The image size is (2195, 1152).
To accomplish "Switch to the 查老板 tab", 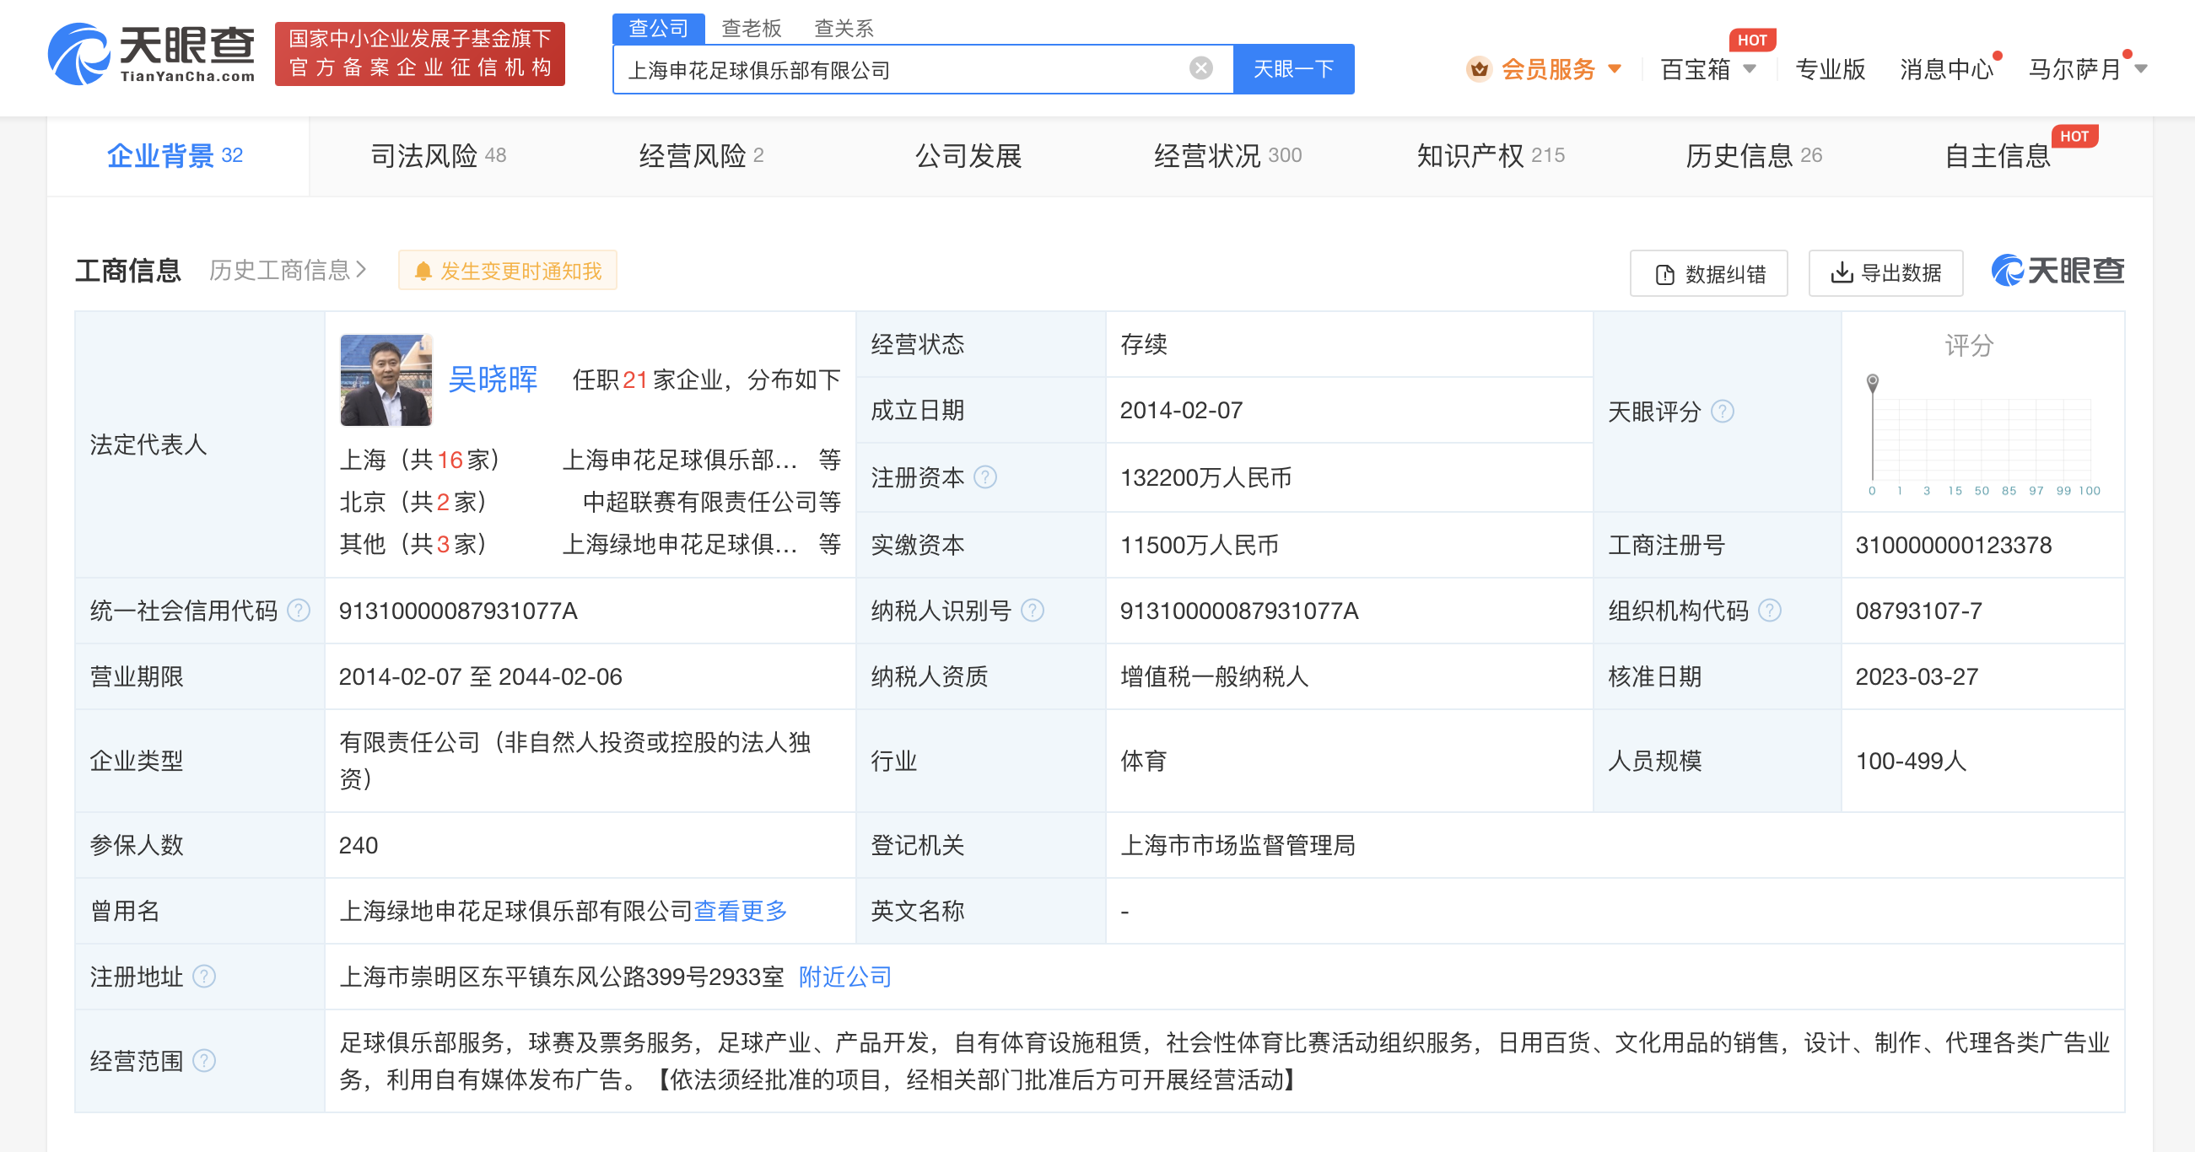I will click(752, 28).
